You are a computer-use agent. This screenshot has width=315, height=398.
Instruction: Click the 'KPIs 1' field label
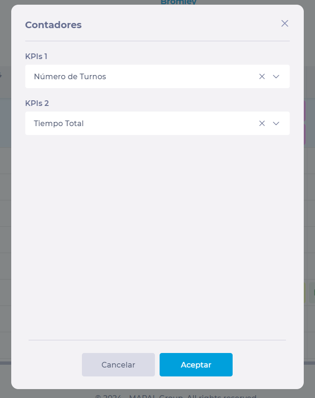tap(36, 56)
